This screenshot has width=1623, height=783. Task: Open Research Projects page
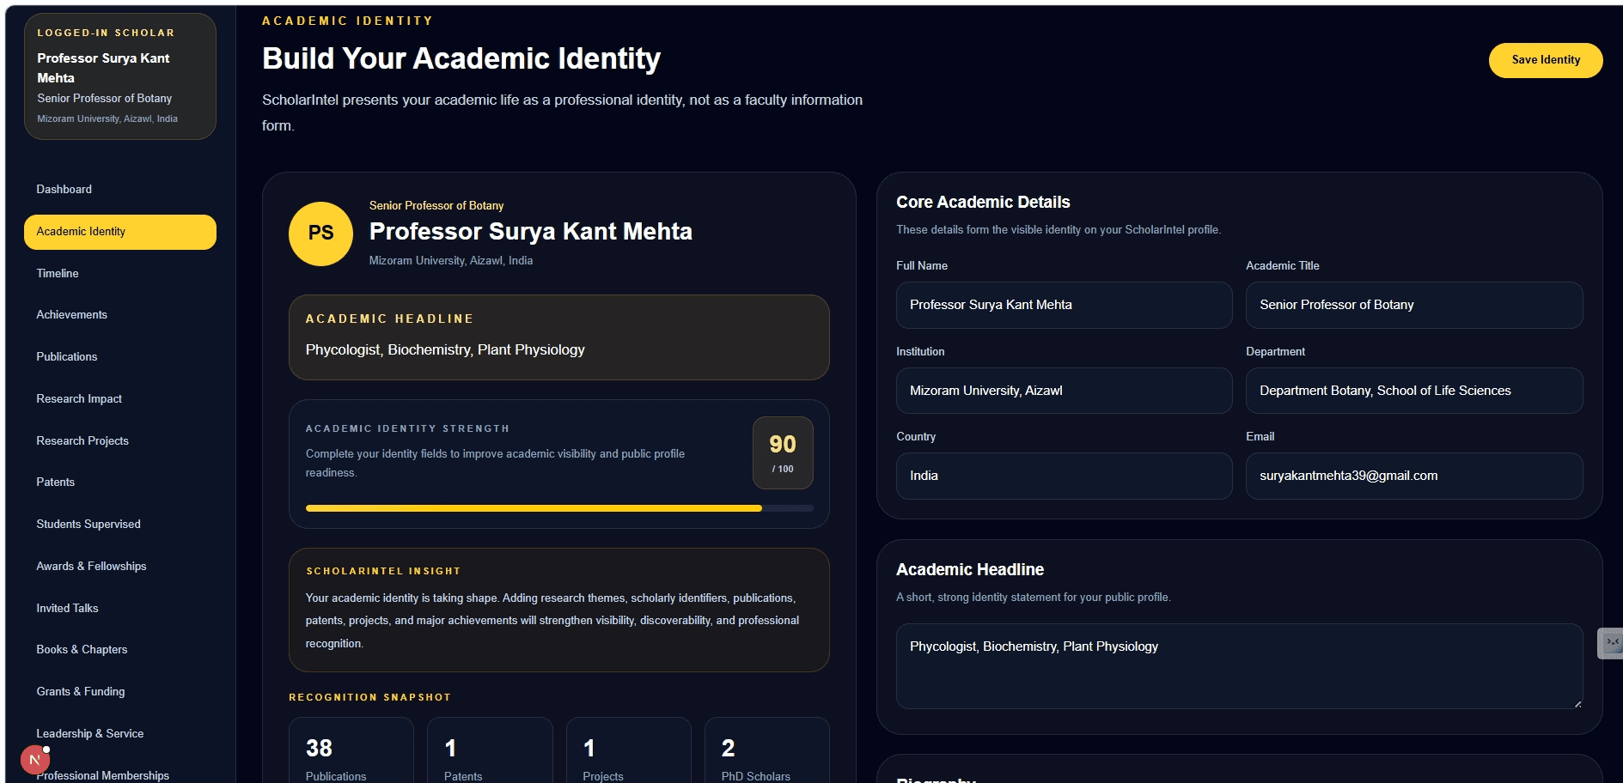pos(120,441)
